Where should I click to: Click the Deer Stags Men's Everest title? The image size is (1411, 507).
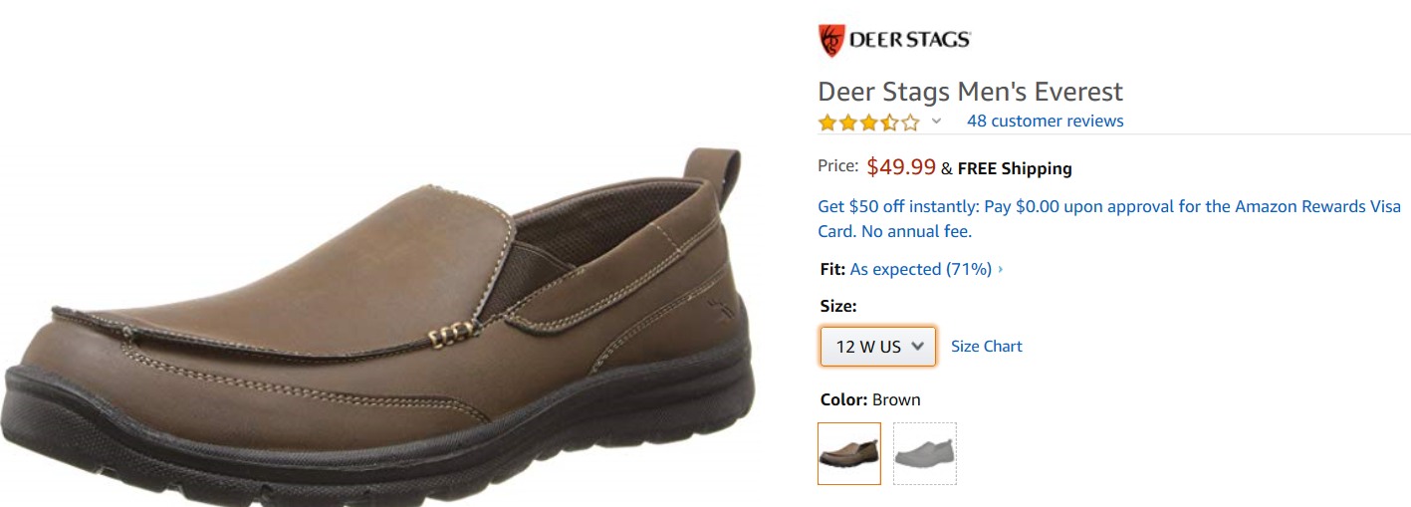[x=970, y=92]
